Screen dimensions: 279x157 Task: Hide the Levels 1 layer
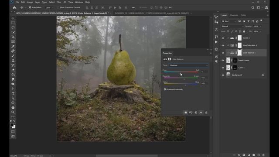(x=223, y=38)
